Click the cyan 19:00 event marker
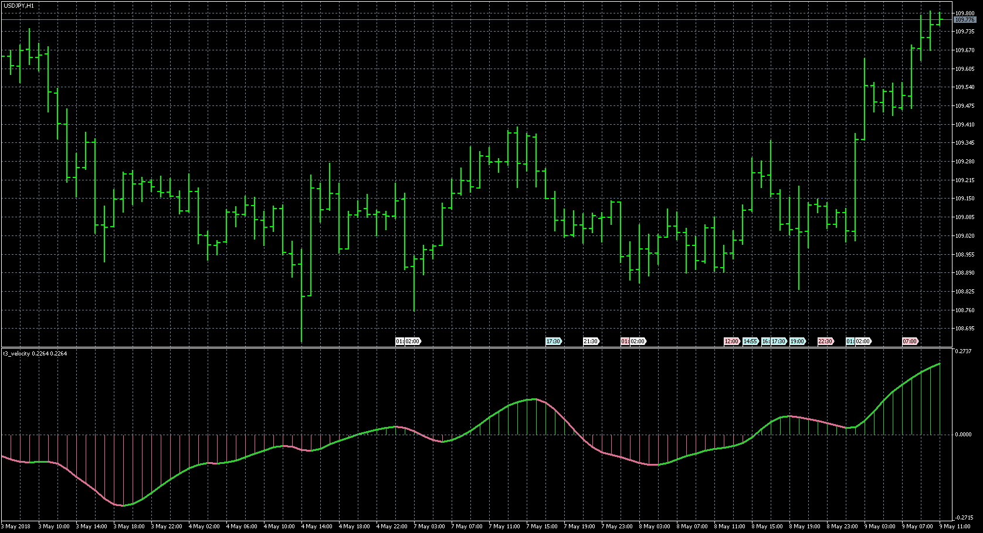This screenshot has height=533, width=983. point(797,341)
